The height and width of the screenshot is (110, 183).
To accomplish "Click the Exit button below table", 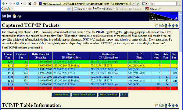I will [x=124, y=94].
